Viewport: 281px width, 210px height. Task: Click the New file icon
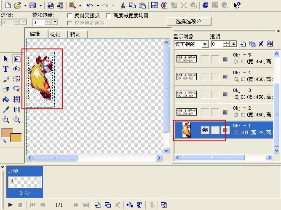click(8, 5)
